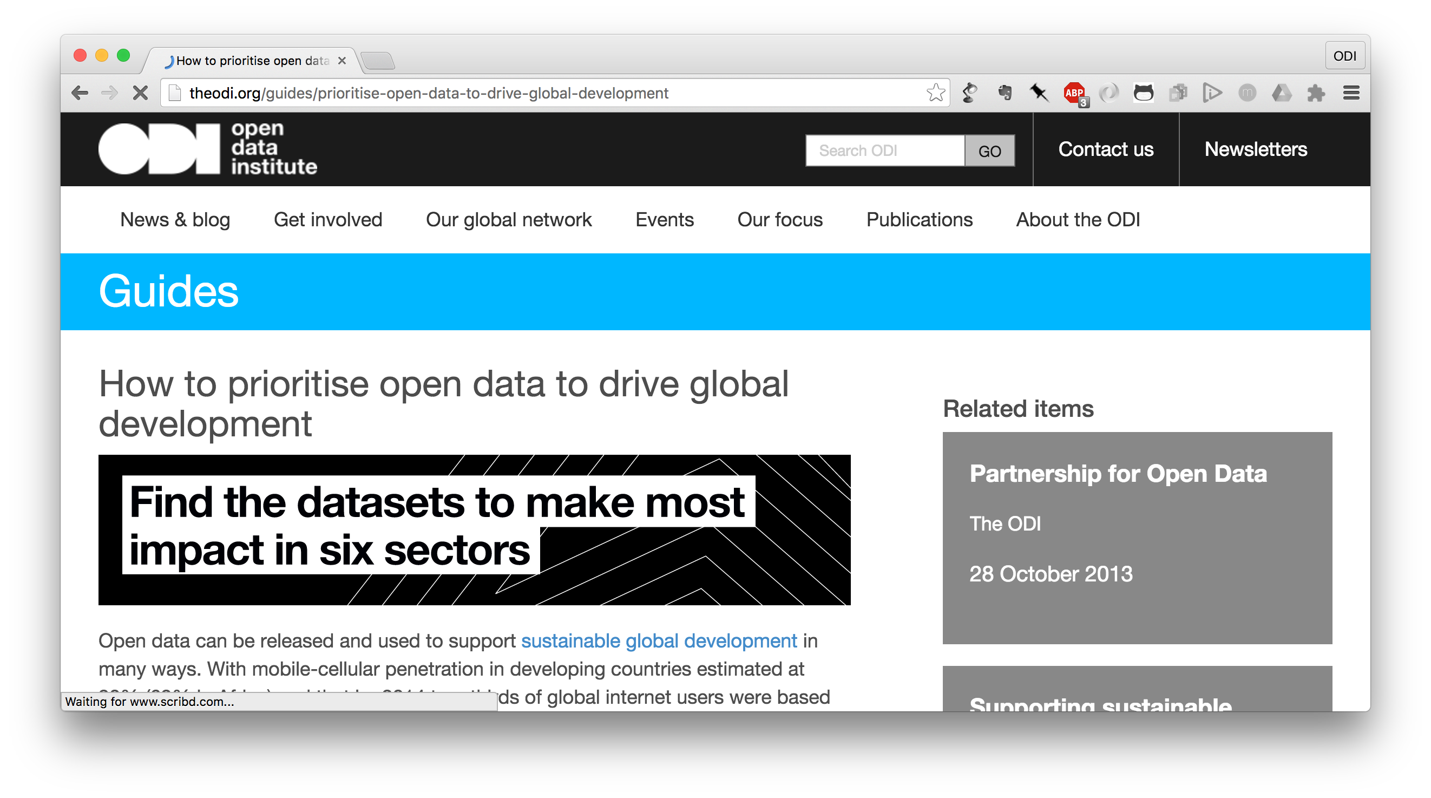Image resolution: width=1431 pixels, height=798 pixels.
Task: Open the Chrome hamburger menu
Action: pyautogui.click(x=1351, y=93)
